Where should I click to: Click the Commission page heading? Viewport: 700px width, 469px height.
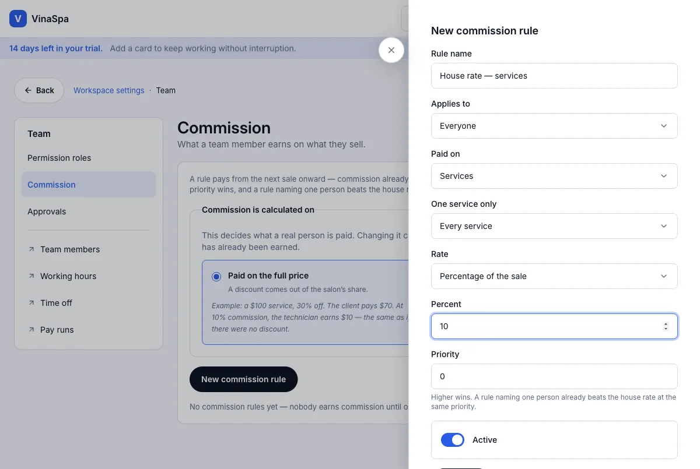(224, 128)
